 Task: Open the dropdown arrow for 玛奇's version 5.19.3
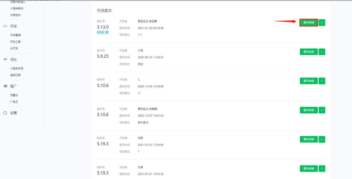[322, 139]
